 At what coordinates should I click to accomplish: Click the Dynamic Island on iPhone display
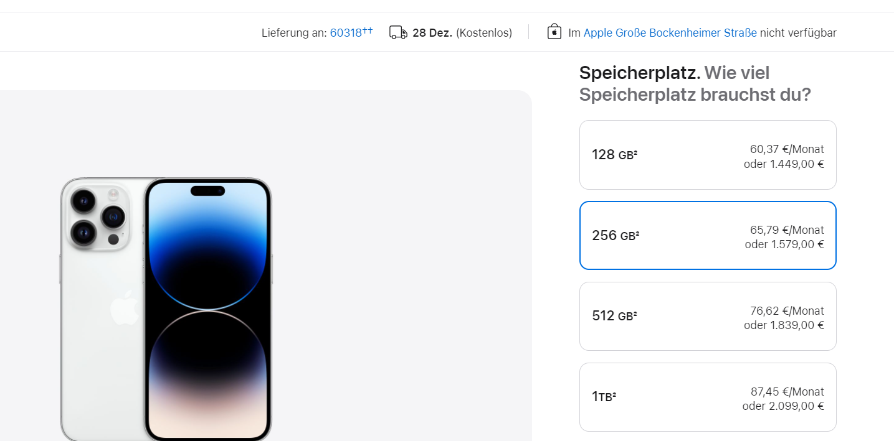click(x=208, y=191)
